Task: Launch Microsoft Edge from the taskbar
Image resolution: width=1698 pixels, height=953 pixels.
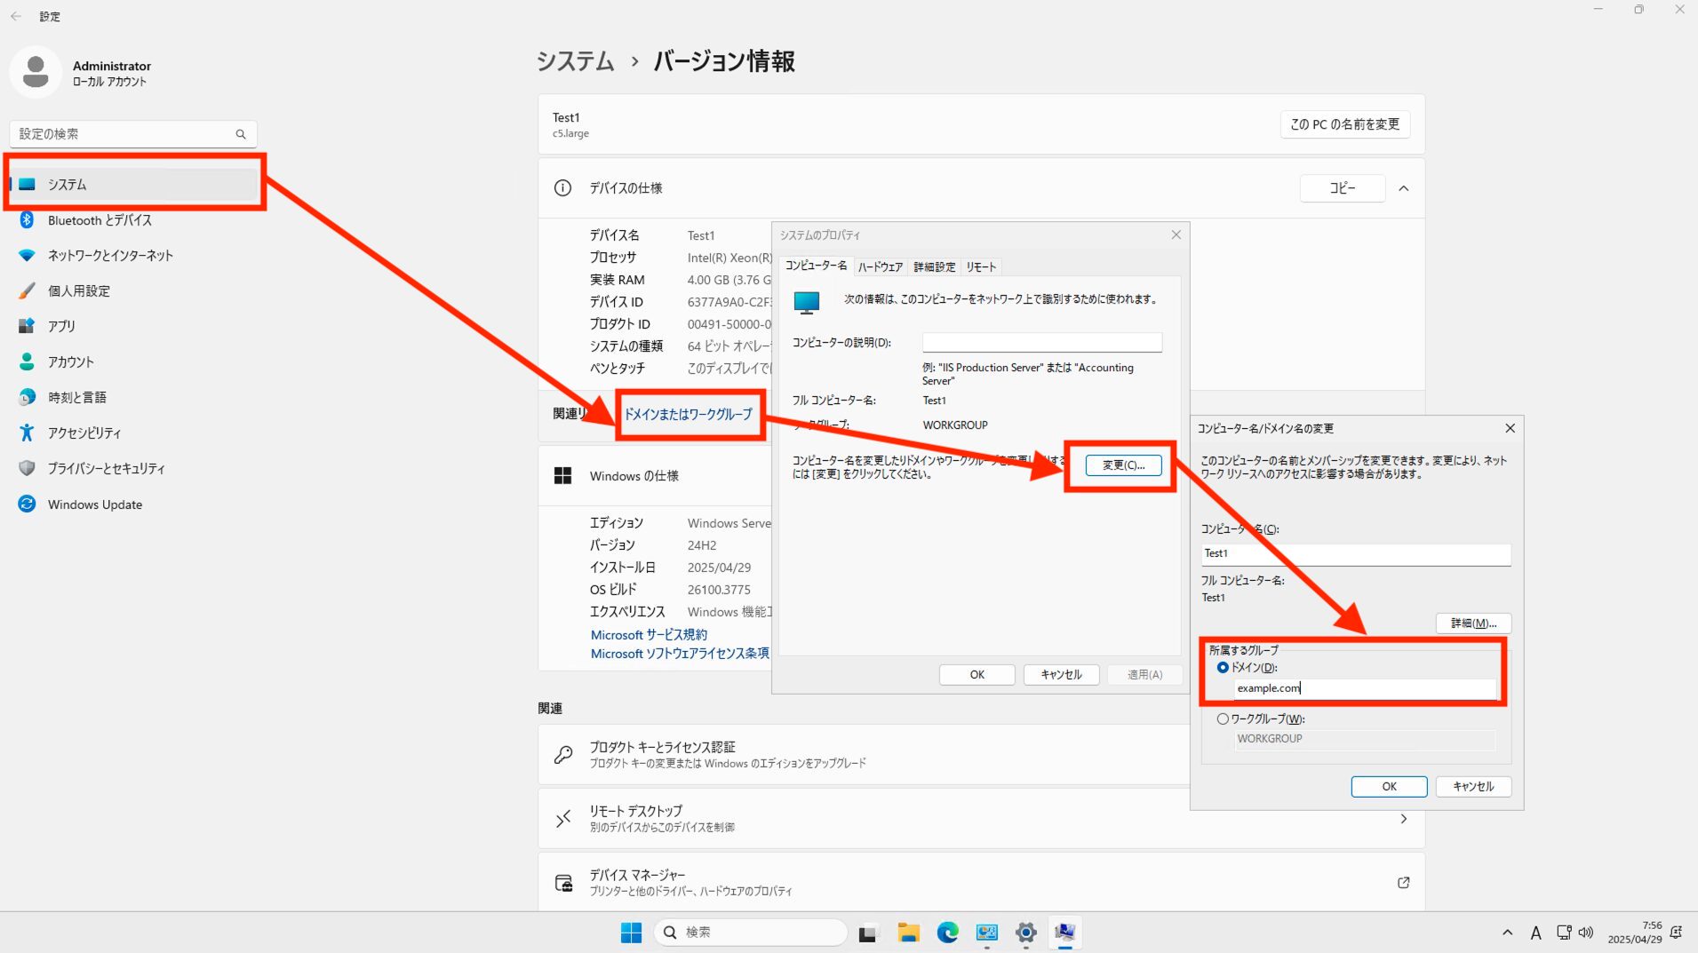Action: point(947,932)
